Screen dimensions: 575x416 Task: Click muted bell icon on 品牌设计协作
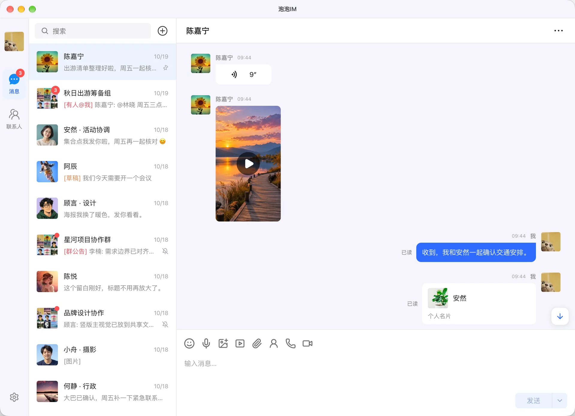coord(165,324)
